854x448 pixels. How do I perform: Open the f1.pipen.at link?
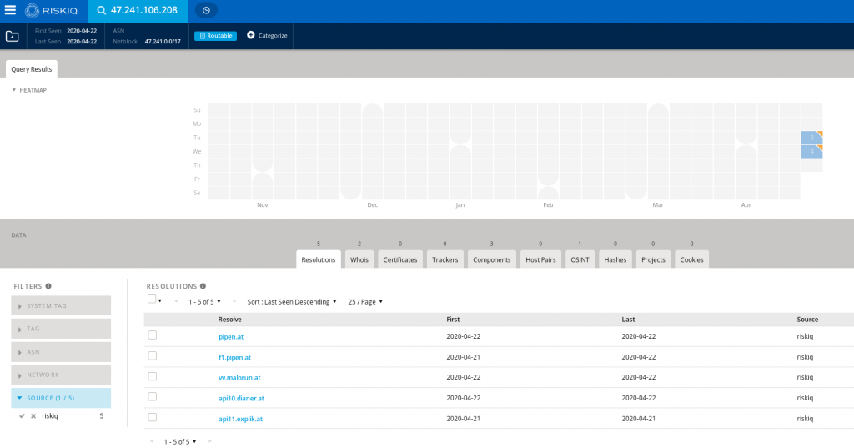[234, 358]
